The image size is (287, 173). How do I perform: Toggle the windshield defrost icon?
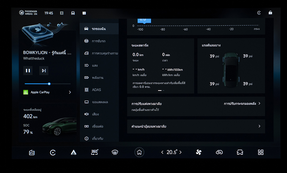115,152
